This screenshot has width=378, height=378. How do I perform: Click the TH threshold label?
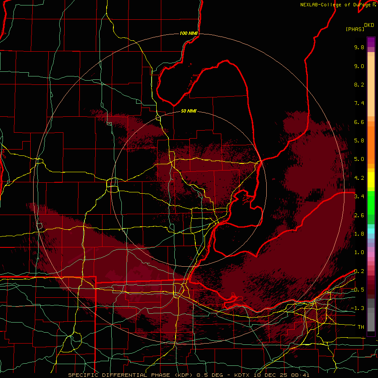click(x=361, y=327)
